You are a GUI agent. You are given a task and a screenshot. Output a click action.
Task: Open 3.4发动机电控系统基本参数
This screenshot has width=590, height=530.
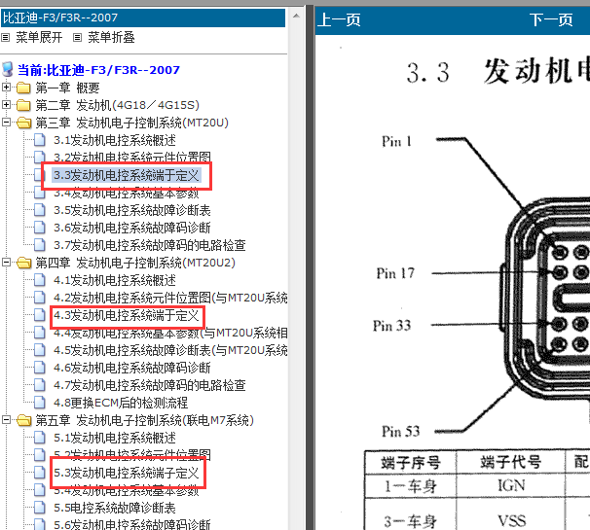126,194
